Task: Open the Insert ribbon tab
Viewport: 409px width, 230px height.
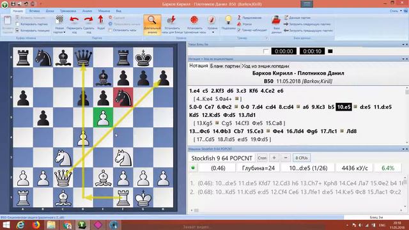Action: coord(35,11)
